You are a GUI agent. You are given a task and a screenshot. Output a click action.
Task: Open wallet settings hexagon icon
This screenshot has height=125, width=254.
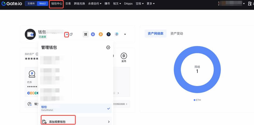click(108, 47)
